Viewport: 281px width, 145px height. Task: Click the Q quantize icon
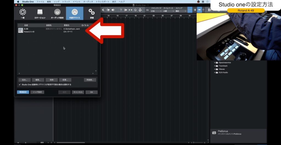[x=135, y=10]
